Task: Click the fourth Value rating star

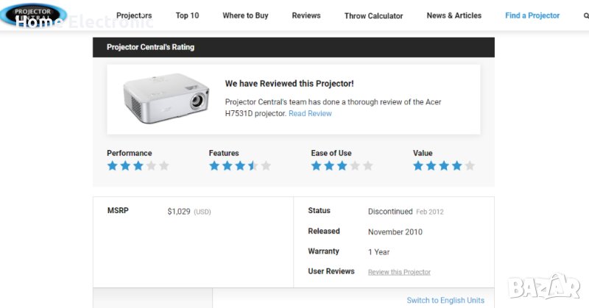Action: [x=456, y=166]
